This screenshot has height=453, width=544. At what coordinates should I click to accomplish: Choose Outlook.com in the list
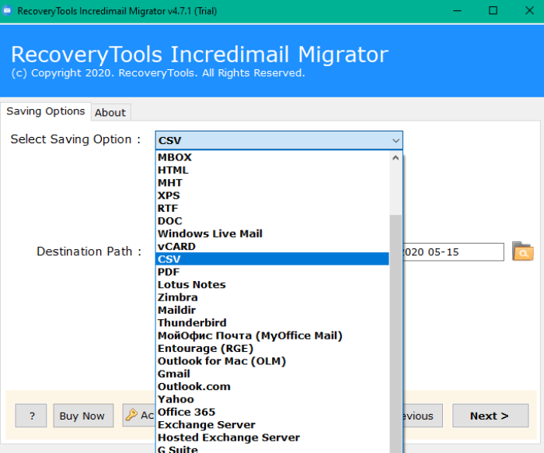click(x=272, y=387)
